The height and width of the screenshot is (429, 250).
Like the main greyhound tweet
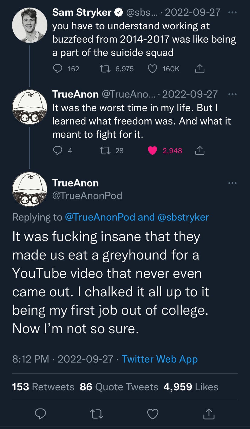[152, 414]
